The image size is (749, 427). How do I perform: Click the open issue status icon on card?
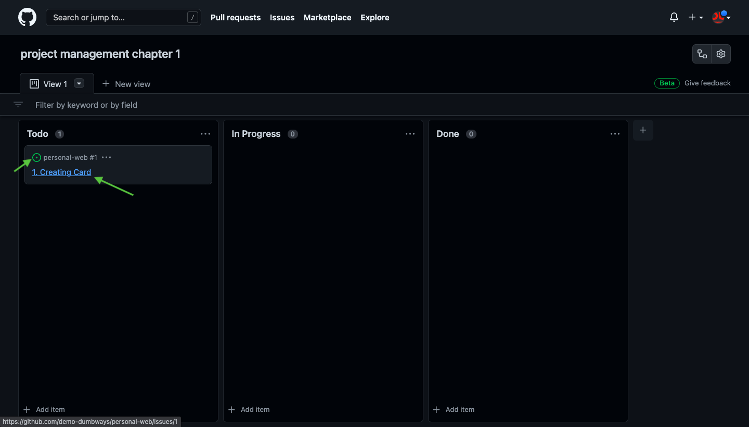[x=36, y=157]
